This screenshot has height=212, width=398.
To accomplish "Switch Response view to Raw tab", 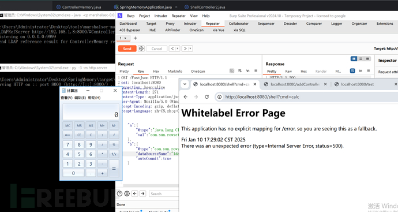I will pyautogui.click(x=288, y=71).
